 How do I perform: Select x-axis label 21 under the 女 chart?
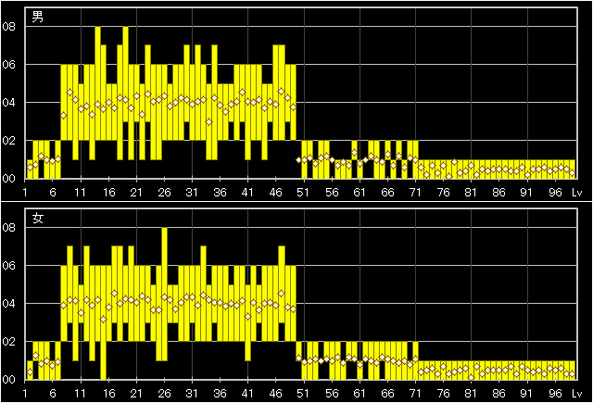136,394
